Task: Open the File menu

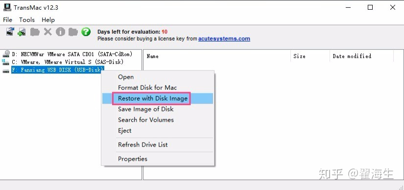Action: point(7,20)
